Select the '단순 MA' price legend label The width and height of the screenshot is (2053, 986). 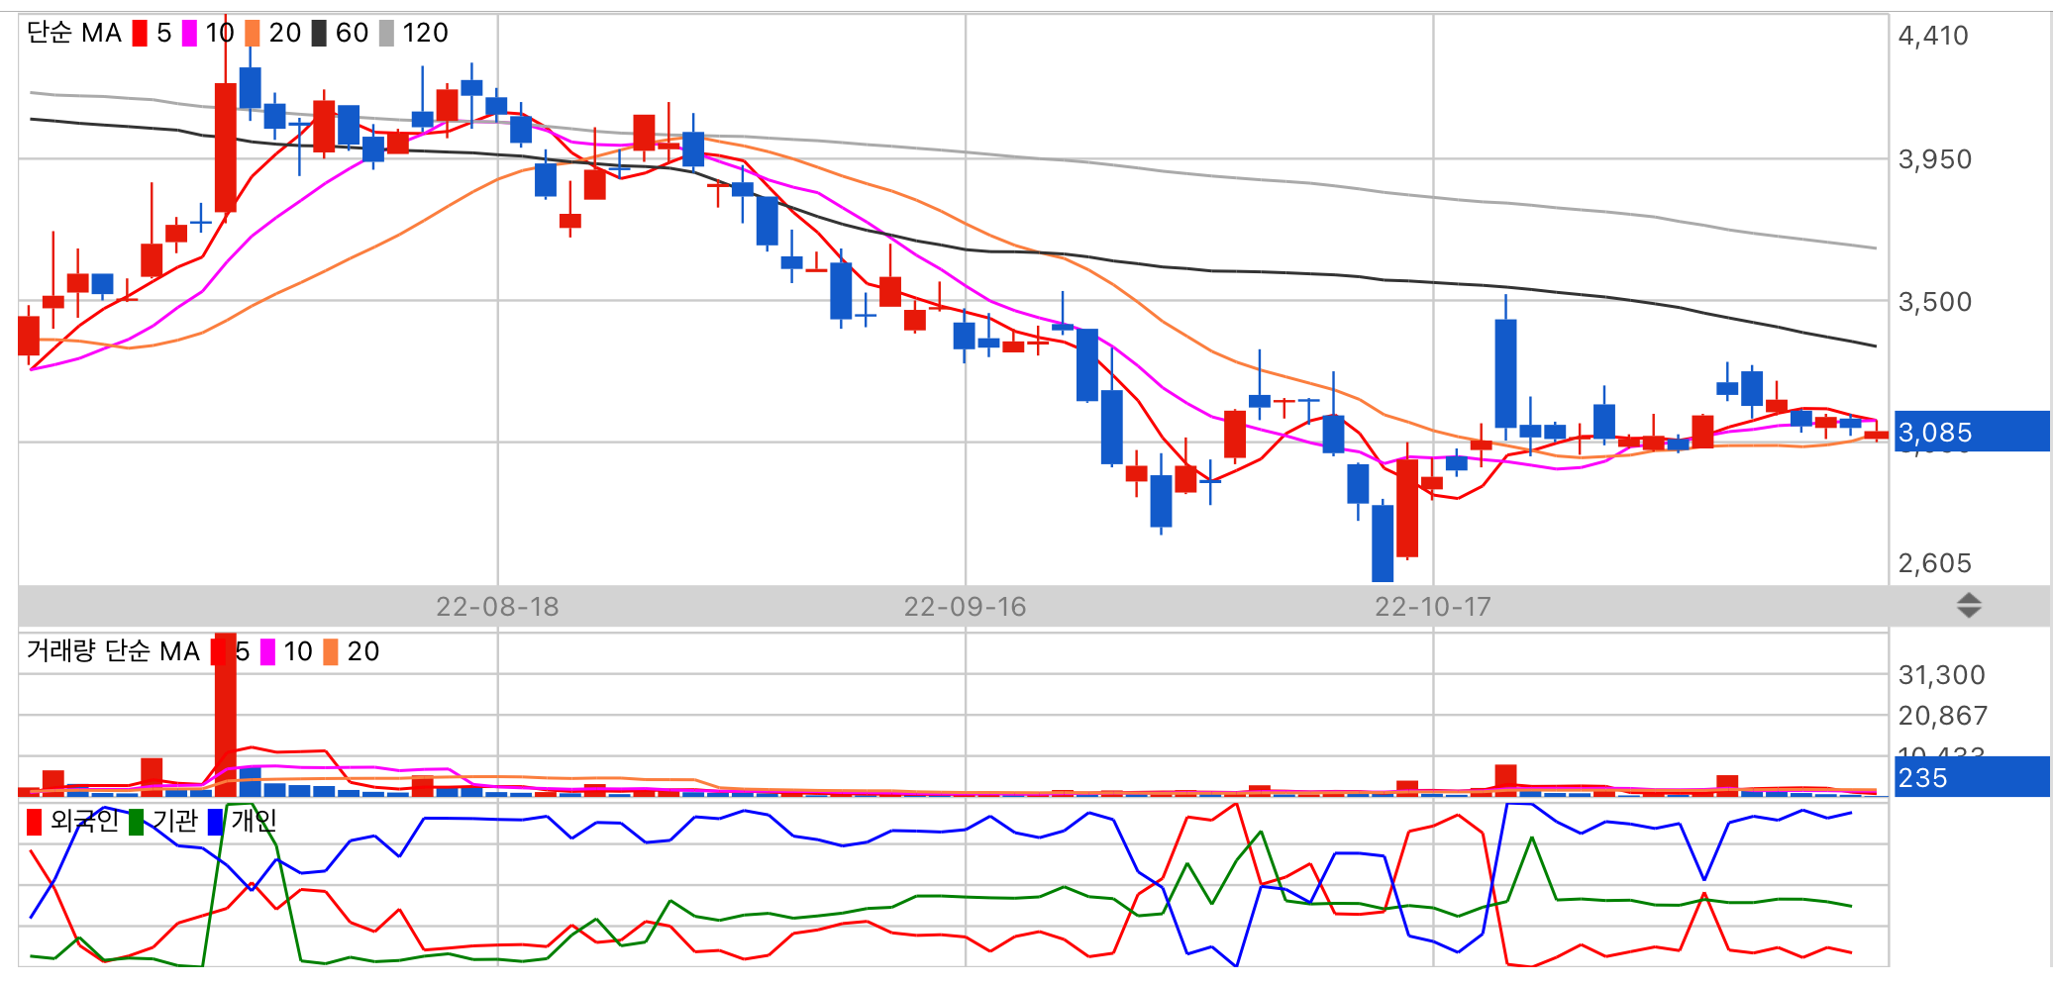tap(74, 34)
